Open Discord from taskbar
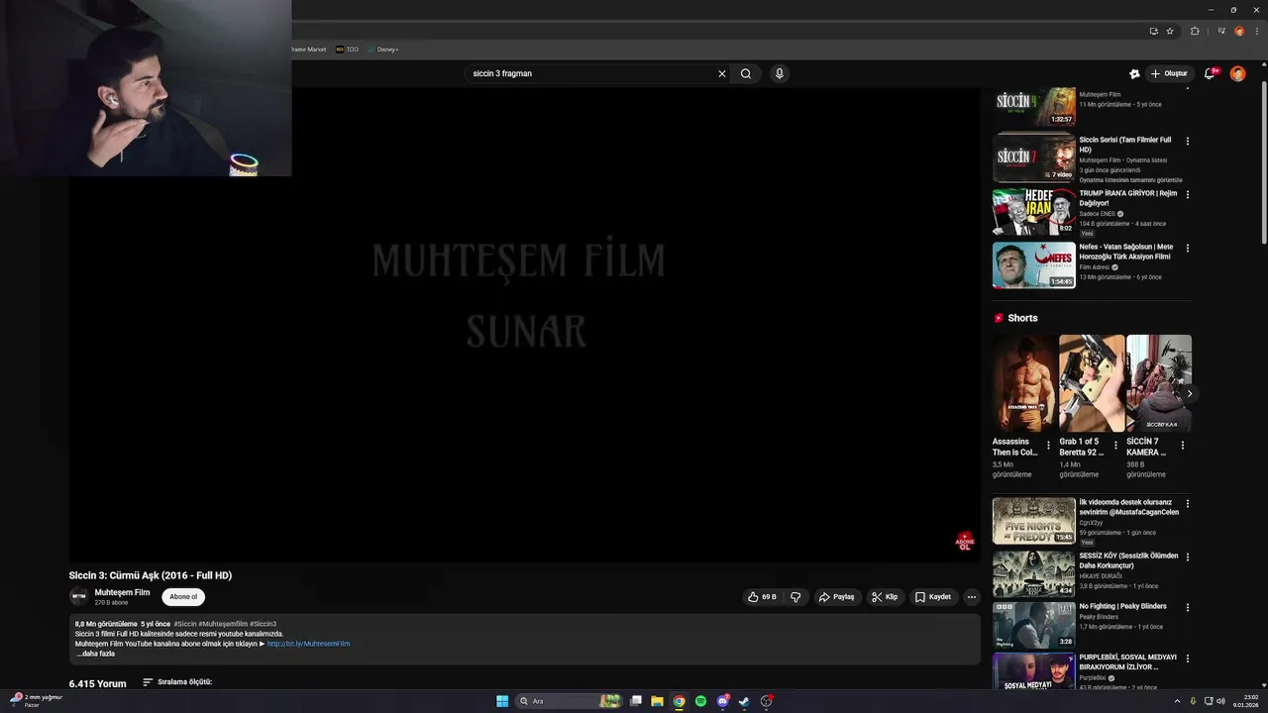 tap(723, 701)
